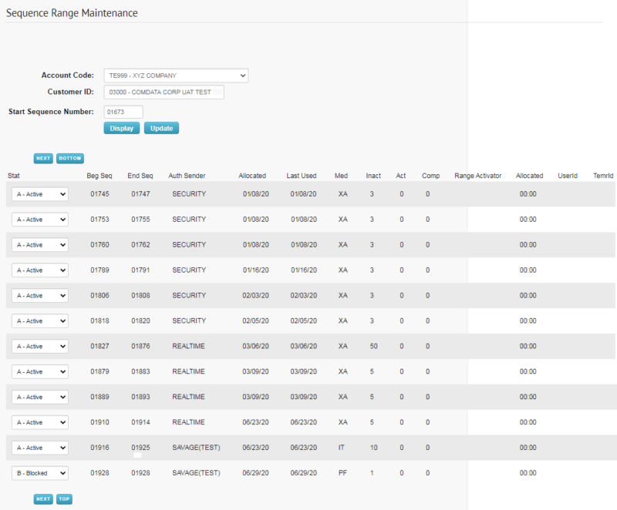This screenshot has width=617, height=510.
Task: Click the Range Activator column header
Action: click(477, 176)
